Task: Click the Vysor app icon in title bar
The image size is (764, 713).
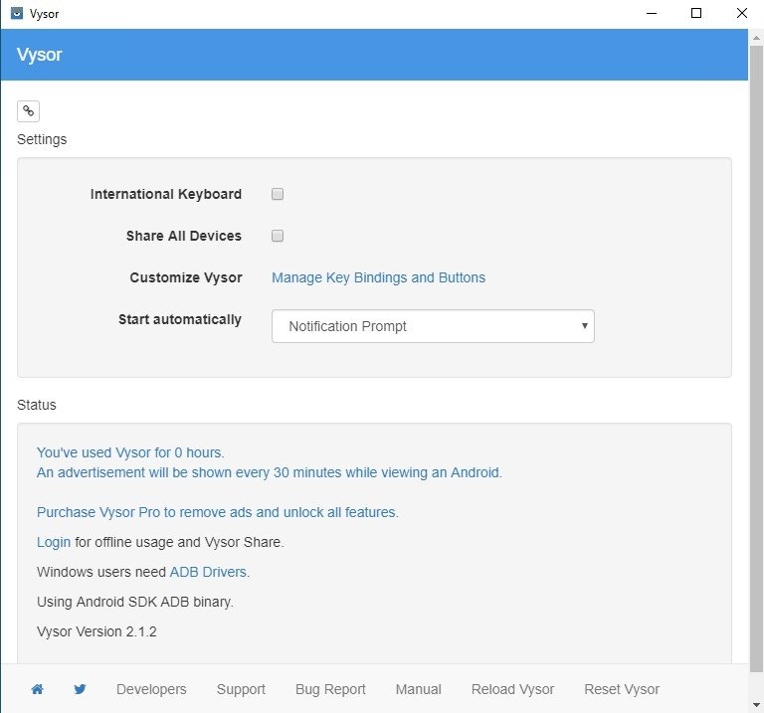Action: pyautogui.click(x=17, y=13)
